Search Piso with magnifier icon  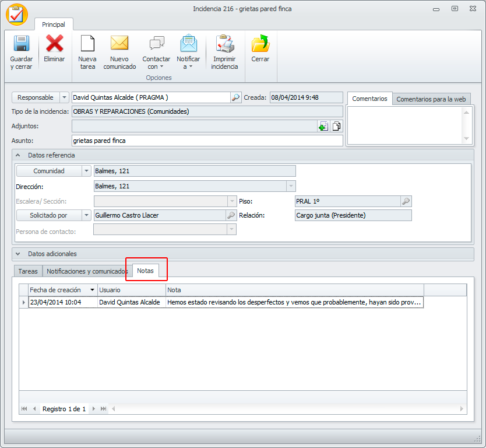[406, 201]
